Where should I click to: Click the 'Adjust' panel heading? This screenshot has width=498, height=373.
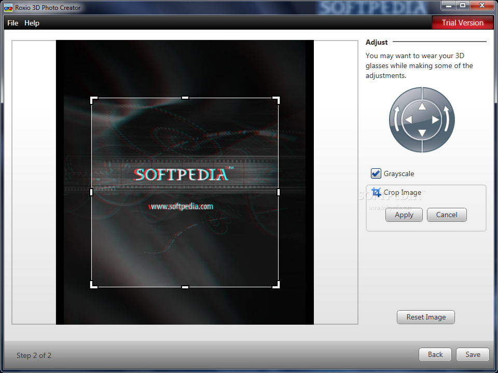[x=377, y=42]
